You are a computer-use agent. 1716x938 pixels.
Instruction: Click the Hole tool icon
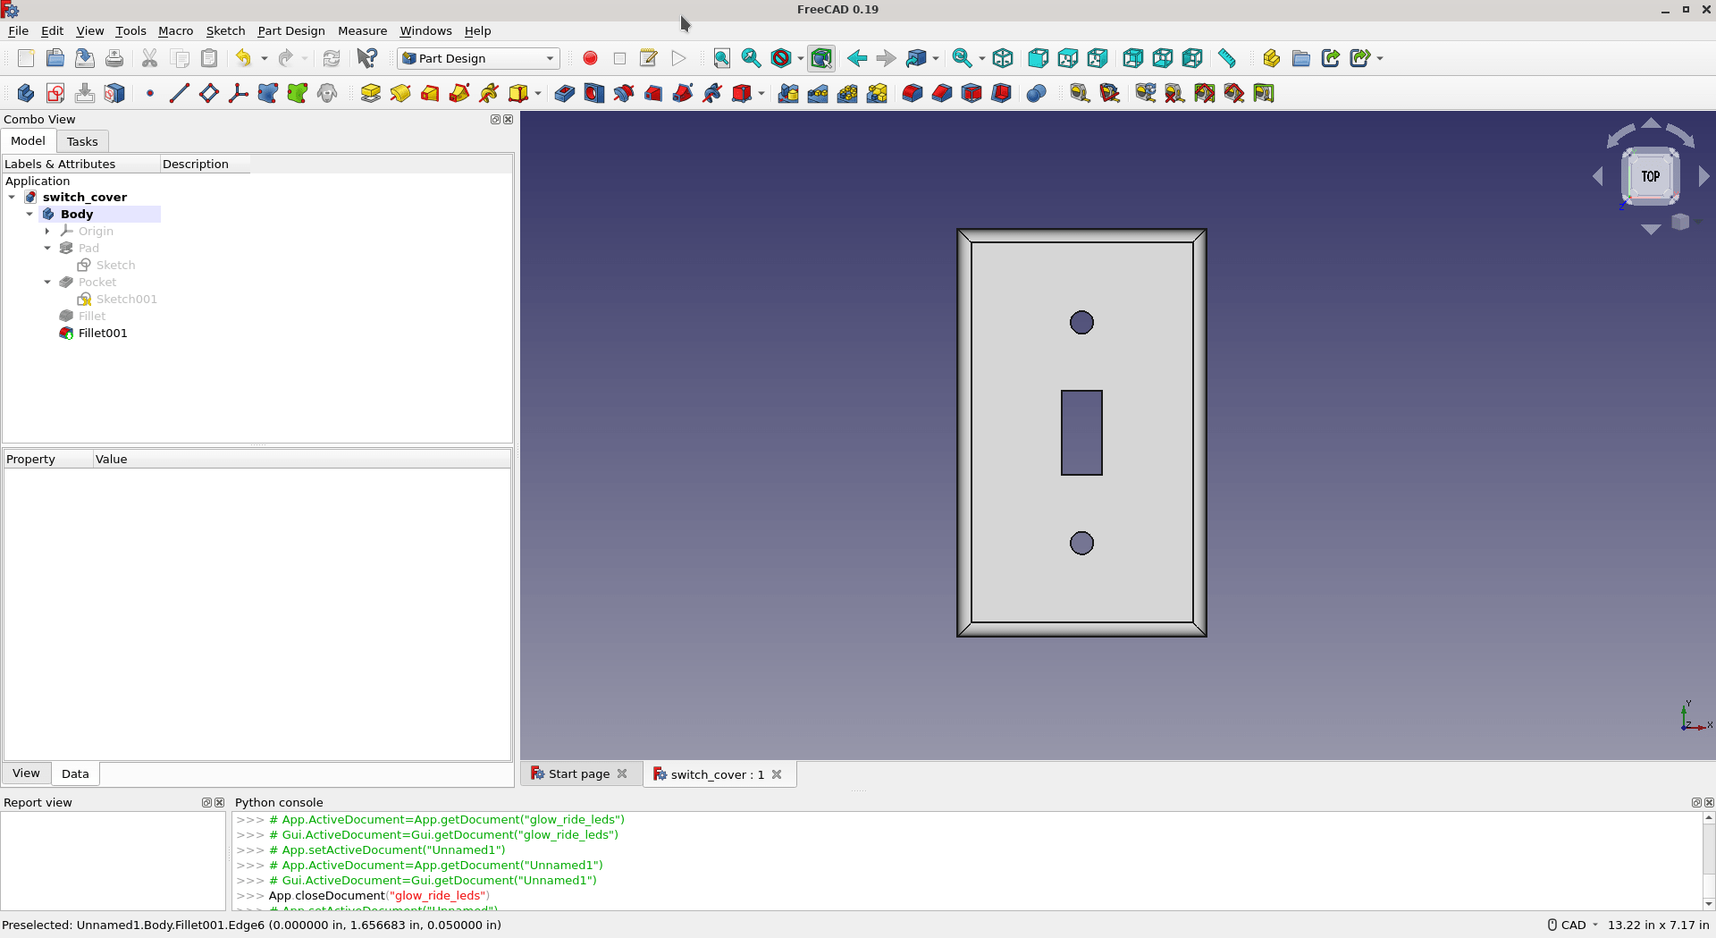click(594, 93)
